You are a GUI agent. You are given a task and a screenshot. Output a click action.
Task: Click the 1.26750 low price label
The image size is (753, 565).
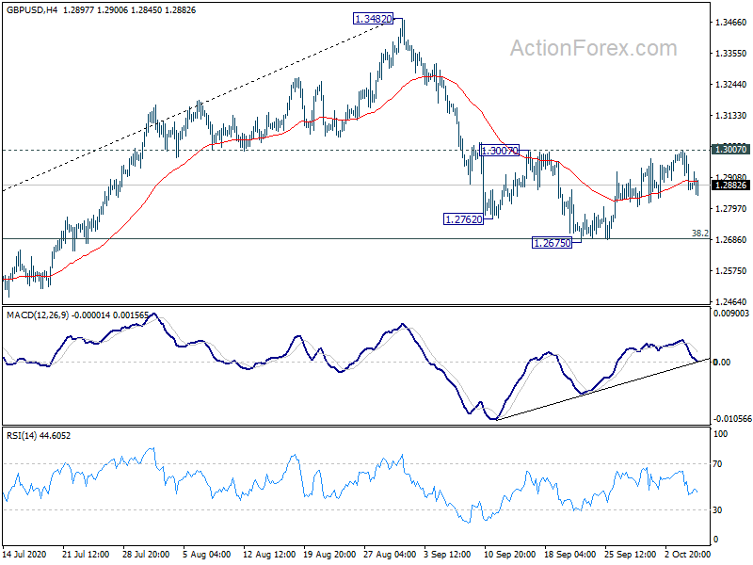click(553, 243)
